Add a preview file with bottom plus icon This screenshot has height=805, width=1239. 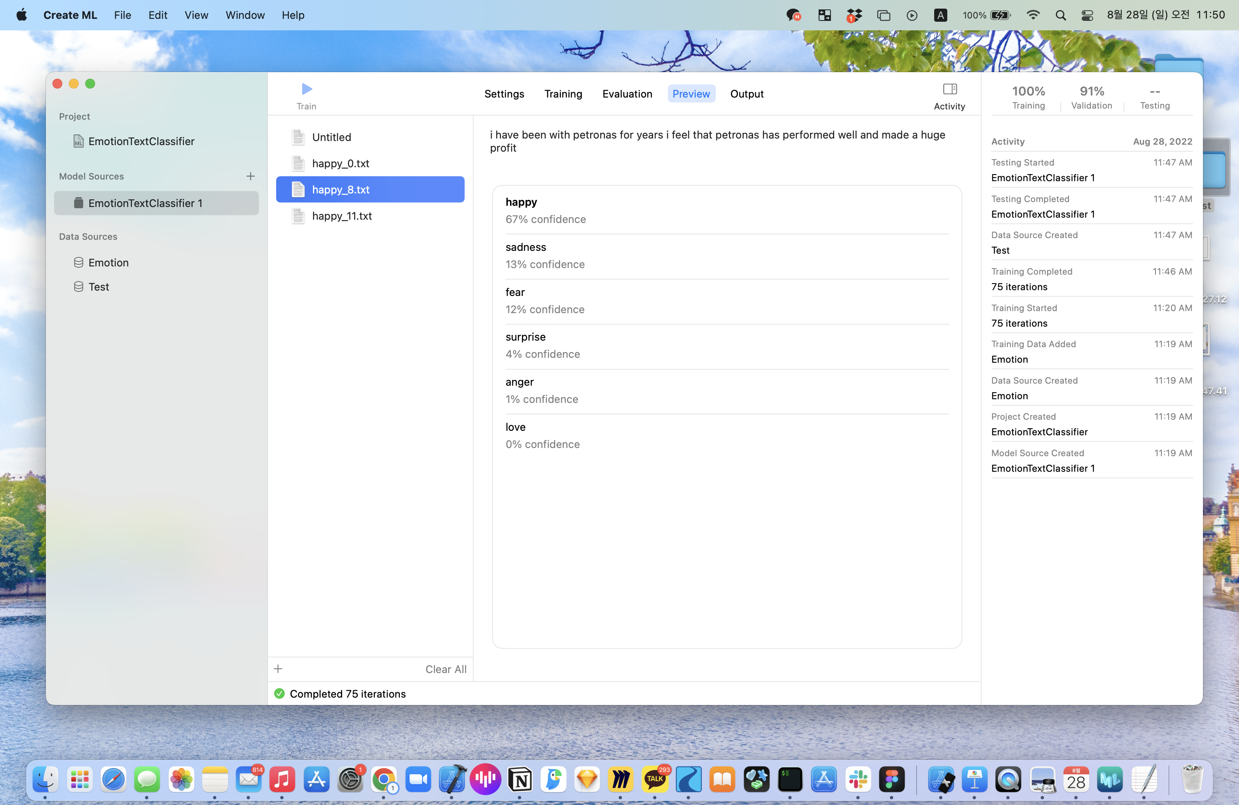click(278, 669)
